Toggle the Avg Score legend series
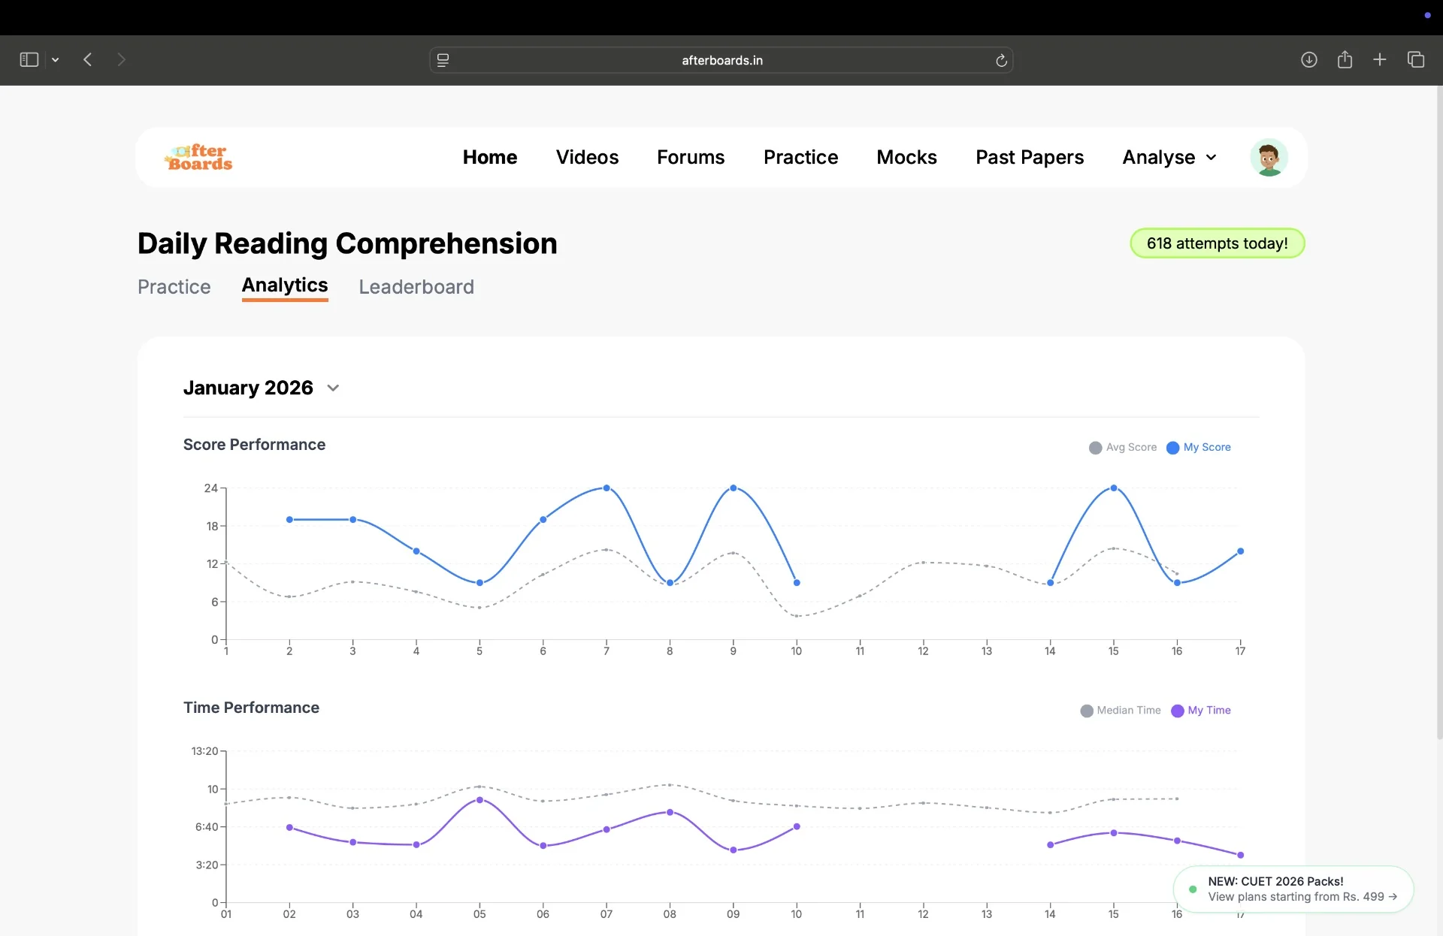 click(1123, 447)
